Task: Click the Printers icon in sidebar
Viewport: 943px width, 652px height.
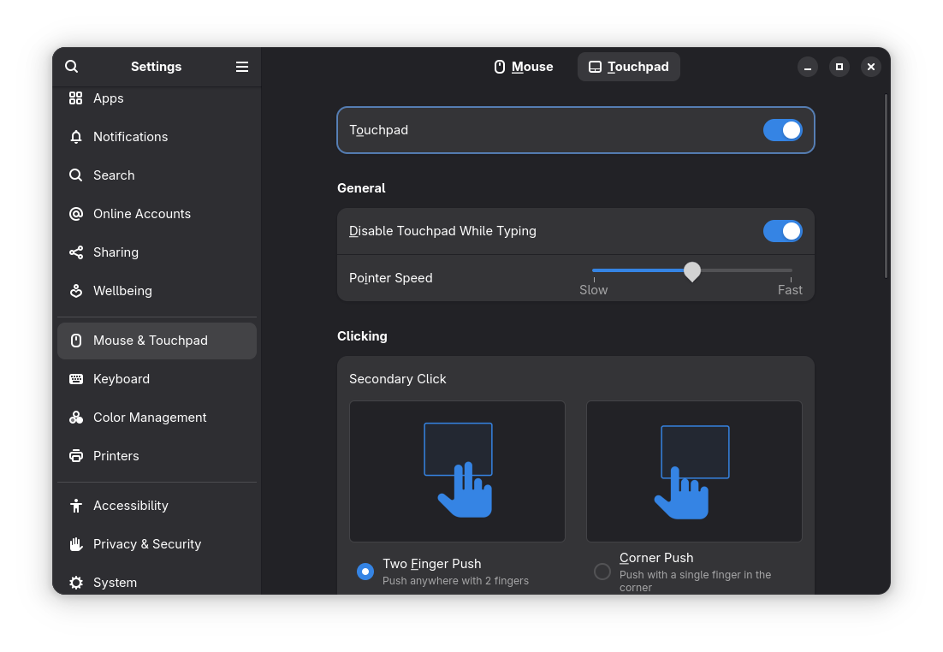Action: coord(76,456)
